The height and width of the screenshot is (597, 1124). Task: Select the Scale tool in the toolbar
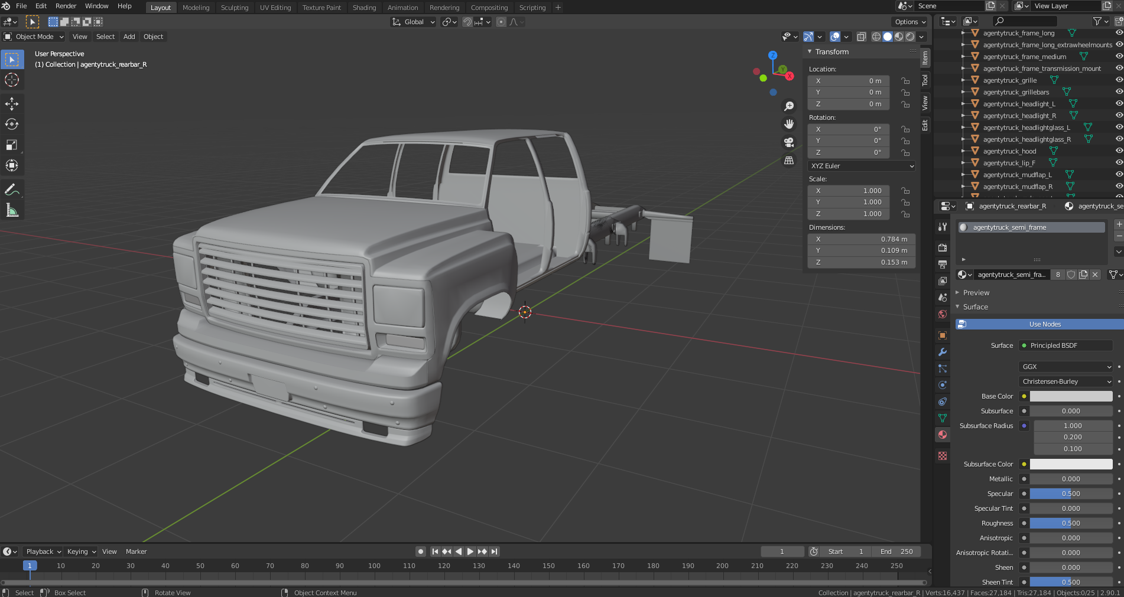pyautogui.click(x=12, y=145)
